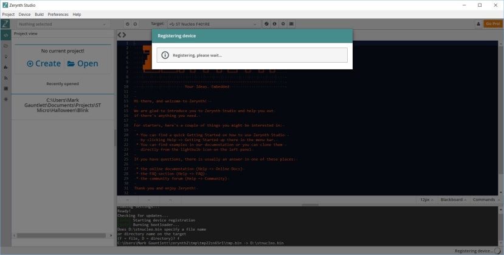This screenshot has width=504, height=255.
Task: Click 'Checking for updates...' console line
Action: click(x=142, y=216)
